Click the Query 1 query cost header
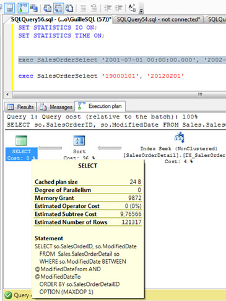 click(102, 117)
